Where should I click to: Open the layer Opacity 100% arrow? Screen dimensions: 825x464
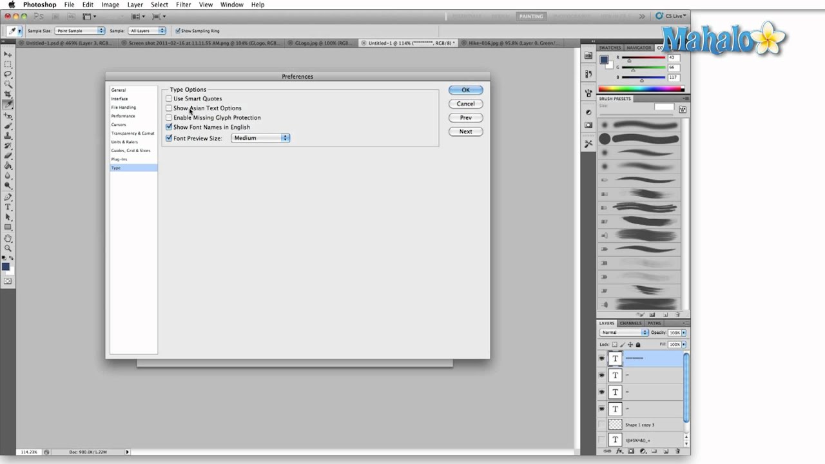click(x=684, y=333)
